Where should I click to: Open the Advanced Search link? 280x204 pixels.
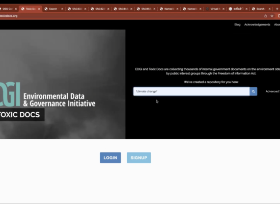pyautogui.click(x=273, y=91)
